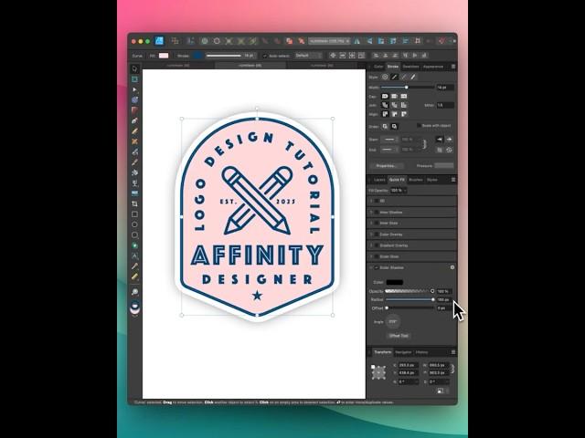This screenshot has height=438, width=585.
Task: Open the stroke Start arrowhead dropdown
Action: (x=389, y=140)
